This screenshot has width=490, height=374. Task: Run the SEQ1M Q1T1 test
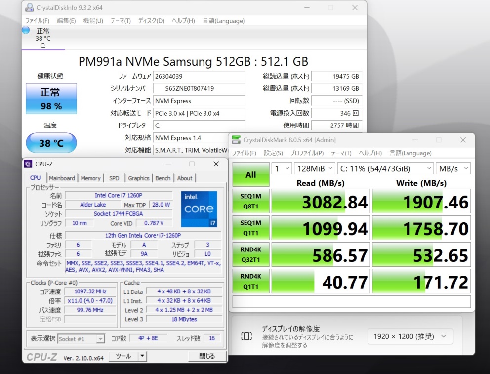[x=251, y=228]
